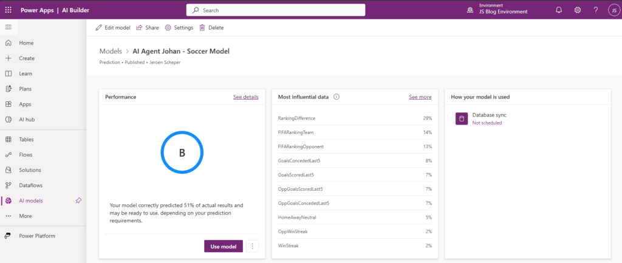This screenshot has width=622, height=263.
Task: Click the OppGoalsScoredLast5 row
Action: tap(355, 189)
